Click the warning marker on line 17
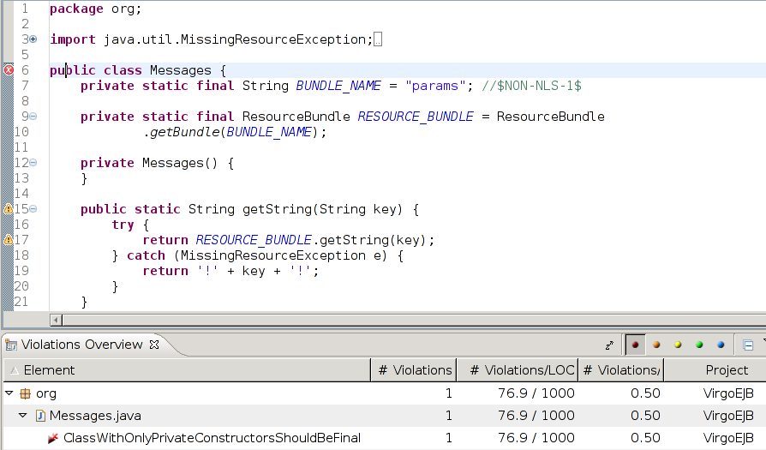 (9, 240)
